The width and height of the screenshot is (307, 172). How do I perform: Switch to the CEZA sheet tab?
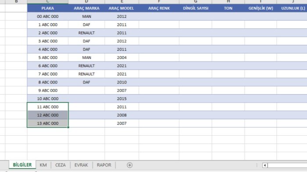61,165
